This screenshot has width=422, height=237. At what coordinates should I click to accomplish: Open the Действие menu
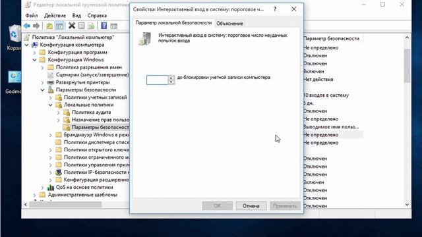[x=55, y=16]
